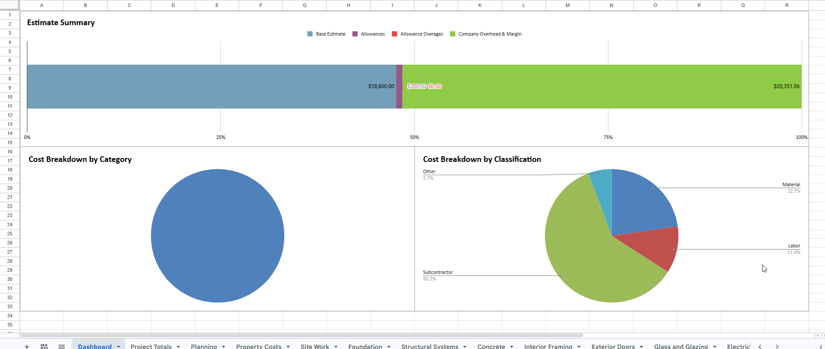Select the $300.00 allowances data label
Viewport: 825px width, 349px height.
(x=417, y=86)
